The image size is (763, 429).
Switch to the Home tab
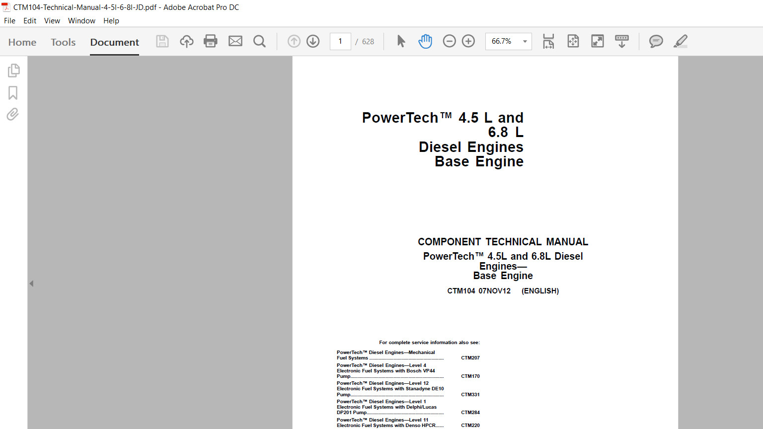(22, 42)
